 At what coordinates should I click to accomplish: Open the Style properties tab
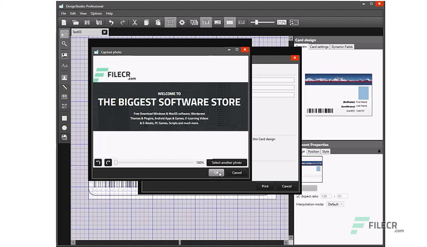pos(325,152)
